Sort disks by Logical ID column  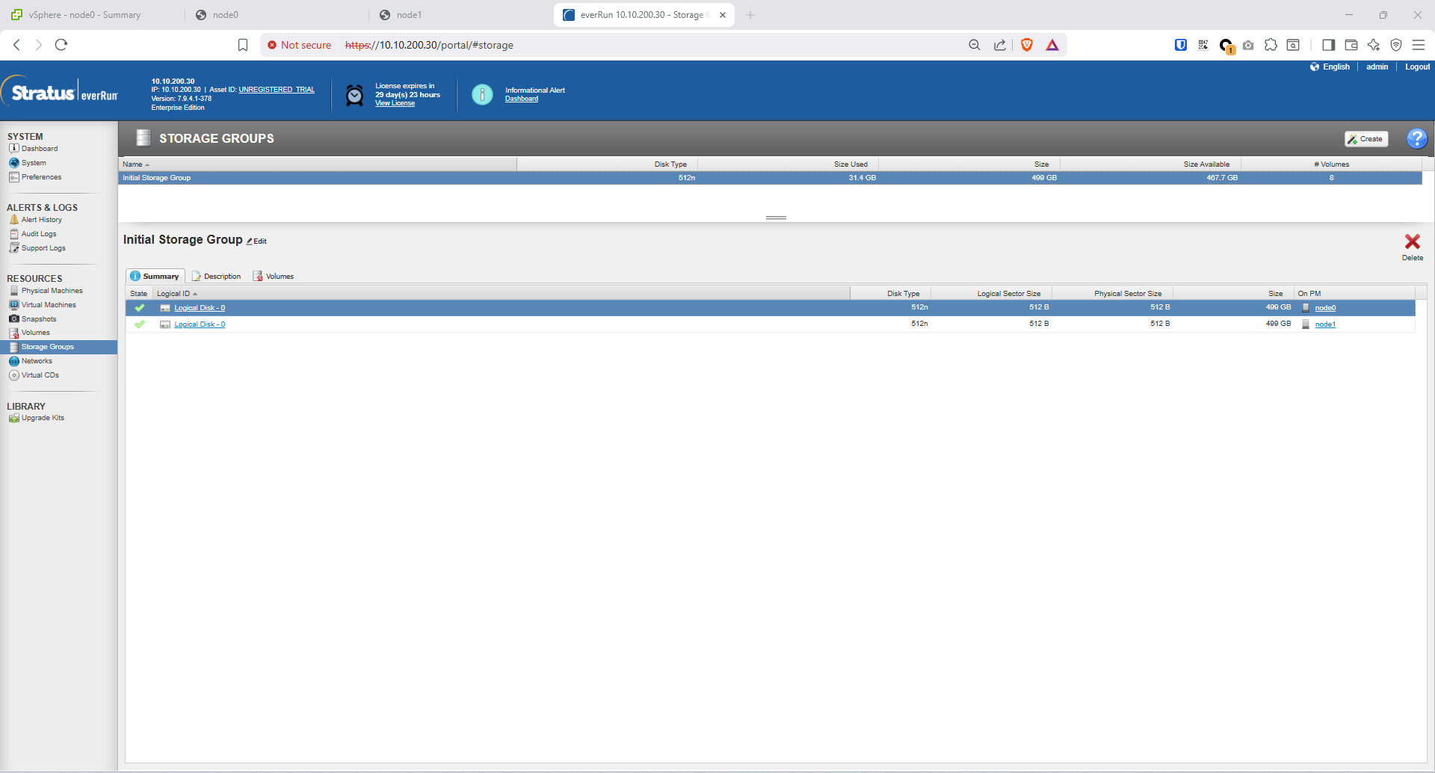[173, 294]
